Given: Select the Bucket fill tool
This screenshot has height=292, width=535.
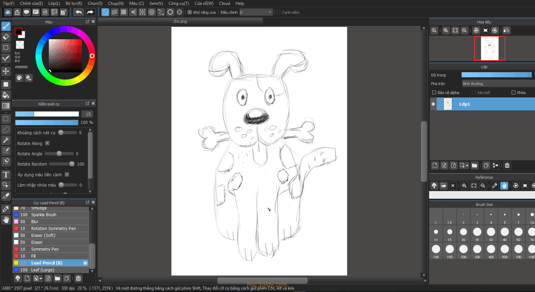Looking at the screenshot, I should (6, 95).
